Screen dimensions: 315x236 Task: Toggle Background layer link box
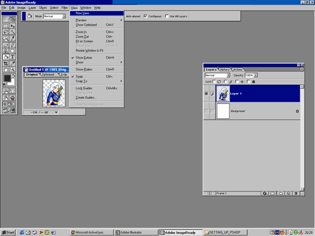[213, 111]
